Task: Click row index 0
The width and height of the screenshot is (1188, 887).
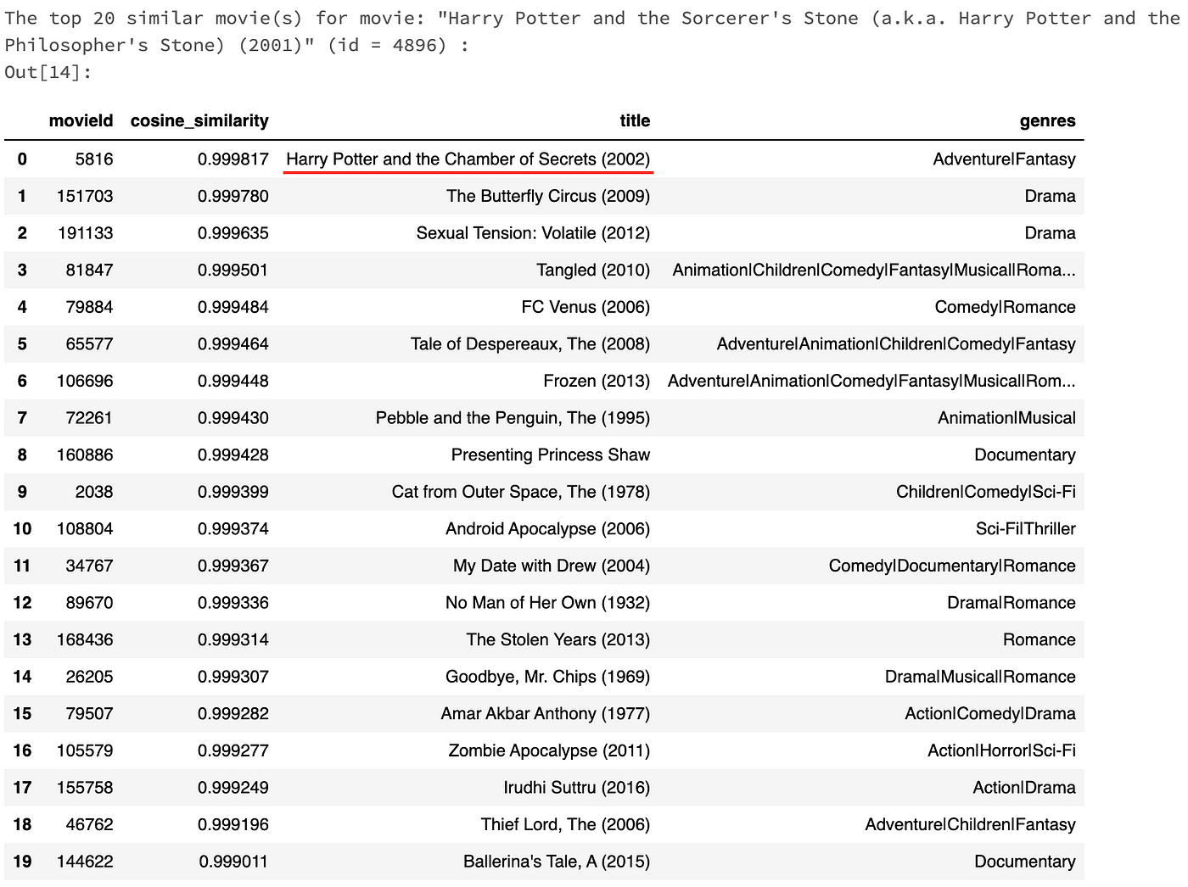Action: click(x=22, y=159)
